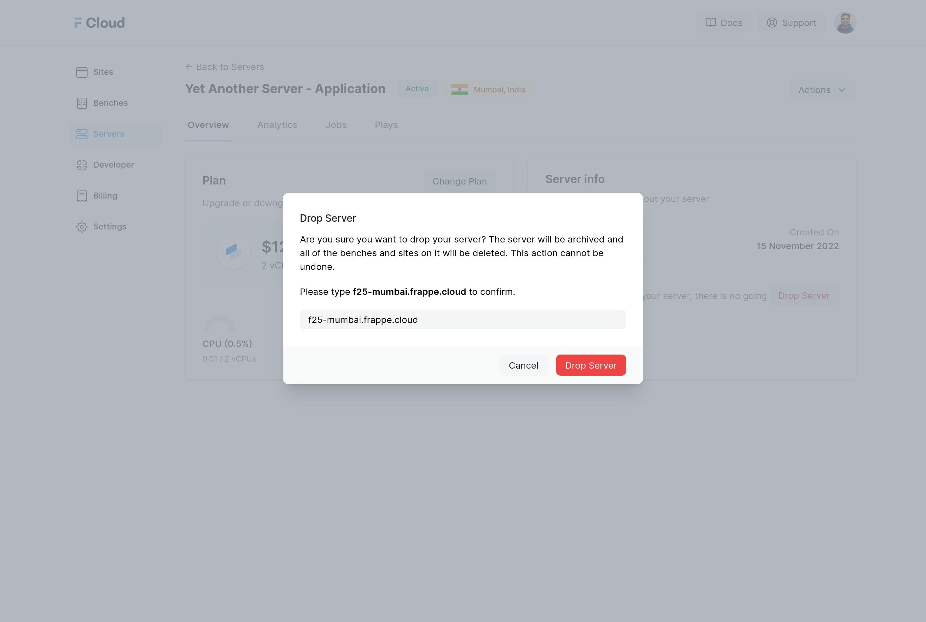Open the user avatar menu
Screen dimensions: 926x622
click(845, 22)
